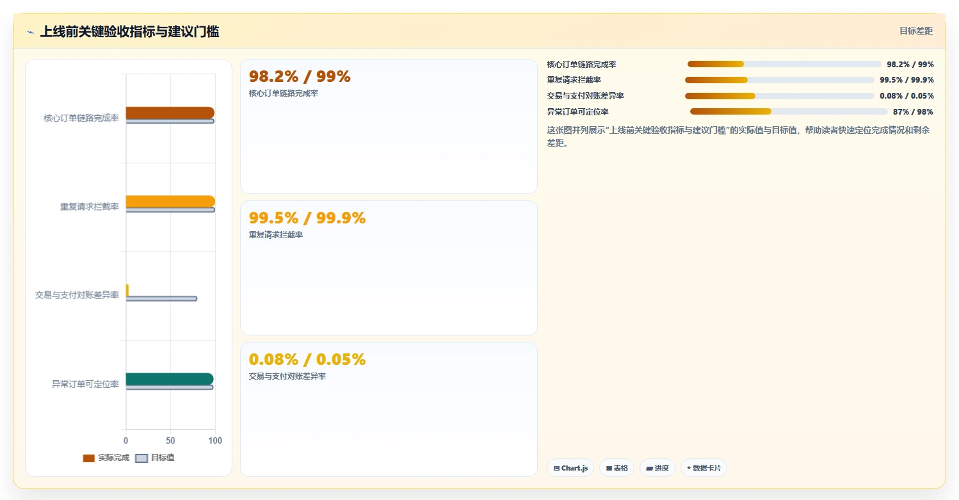Click the x-axis 50 tick label
Screen dimensions: 959x500
170,440
